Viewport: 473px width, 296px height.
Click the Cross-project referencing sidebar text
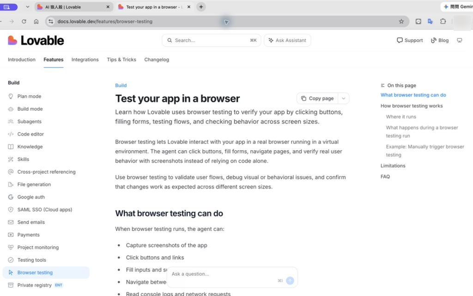(47, 172)
